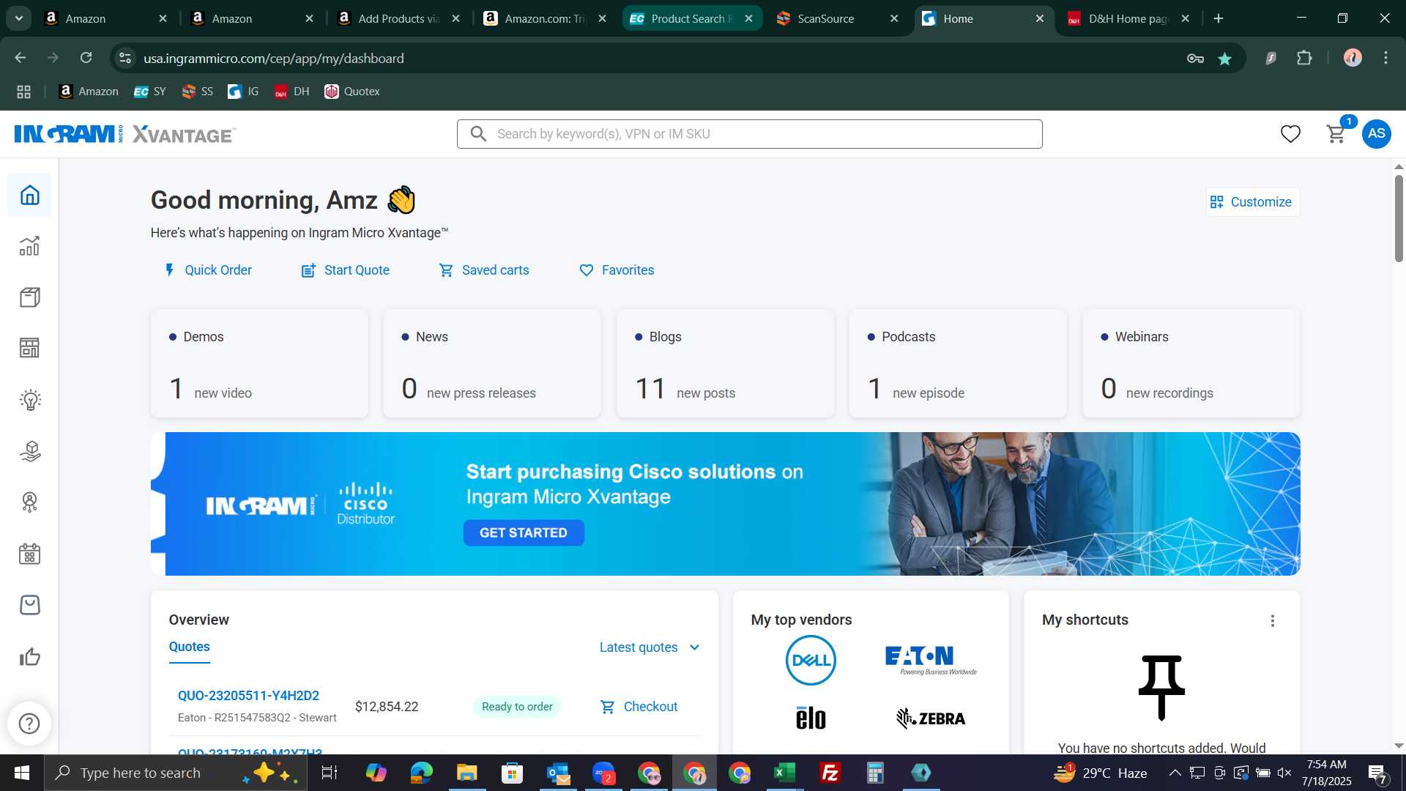Open the AS account avatar menu
This screenshot has width=1406, height=791.
[x=1377, y=133]
